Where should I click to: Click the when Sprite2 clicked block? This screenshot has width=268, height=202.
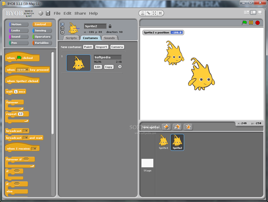[x=22, y=80]
